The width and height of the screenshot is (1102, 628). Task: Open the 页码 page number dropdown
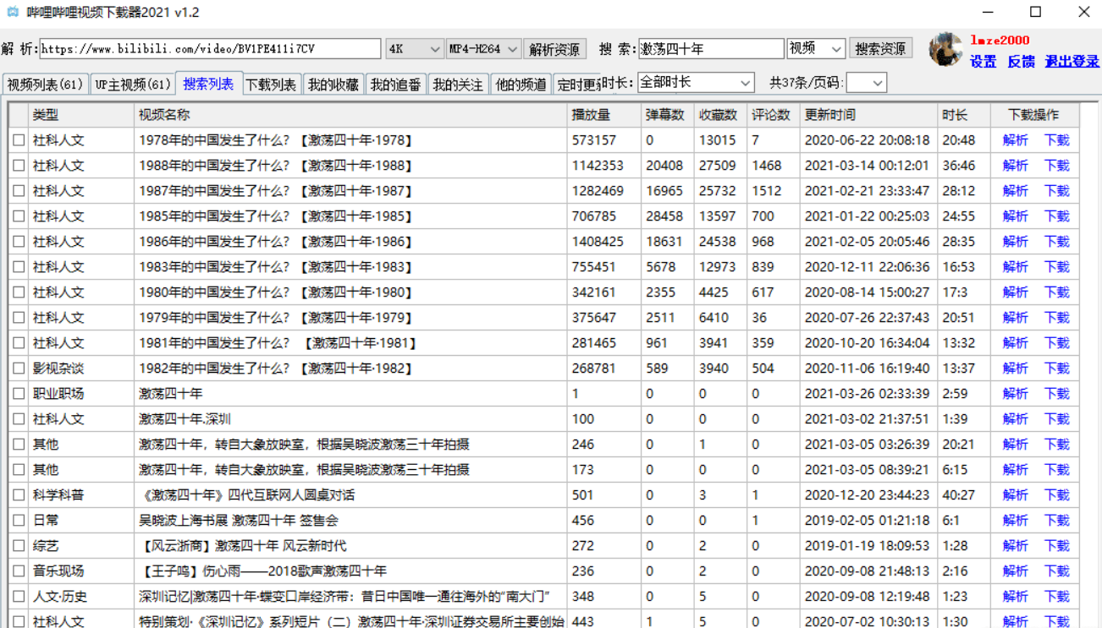pyautogui.click(x=866, y=82)
